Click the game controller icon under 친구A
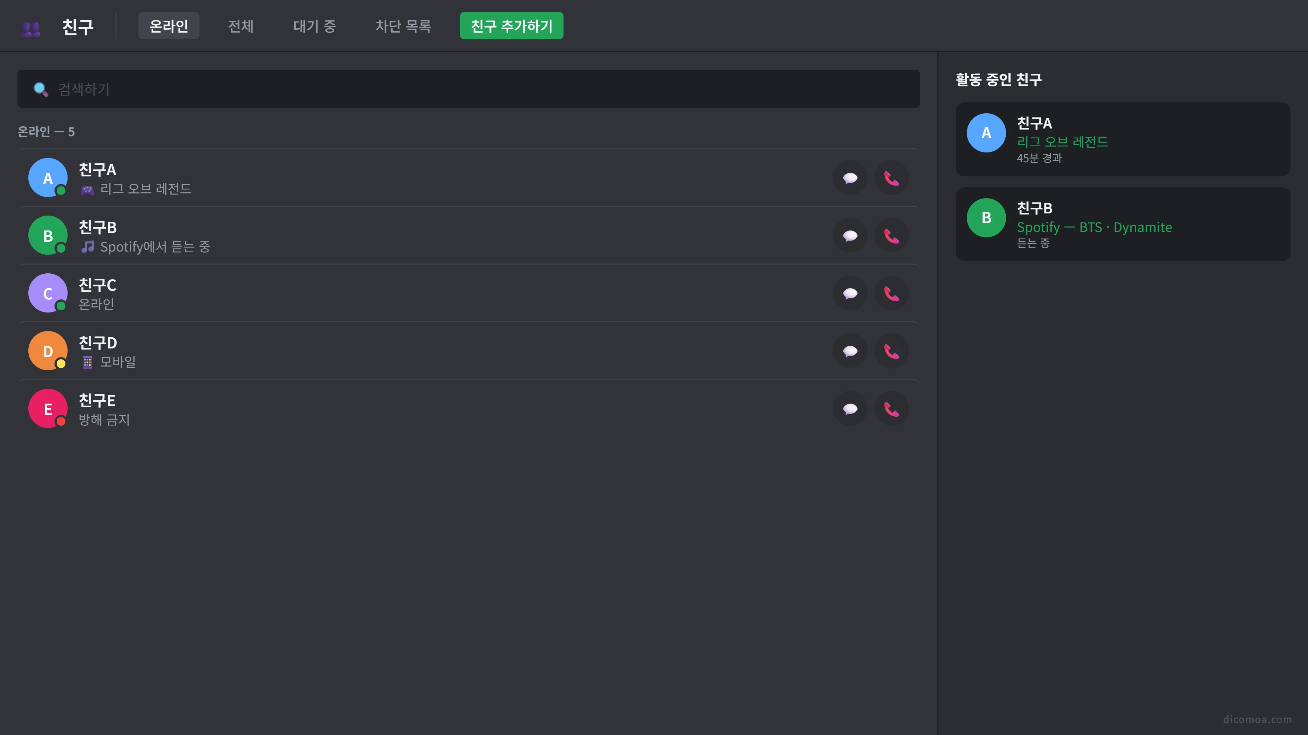This screenshot has height=735, width=1308. (x=87, y=190)
